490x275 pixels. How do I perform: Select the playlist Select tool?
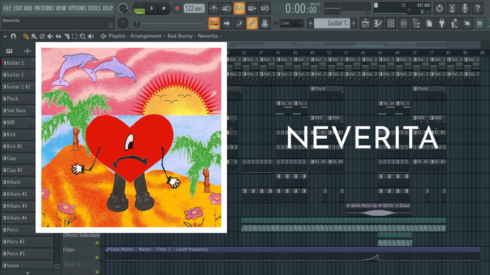tap(75, 36)
